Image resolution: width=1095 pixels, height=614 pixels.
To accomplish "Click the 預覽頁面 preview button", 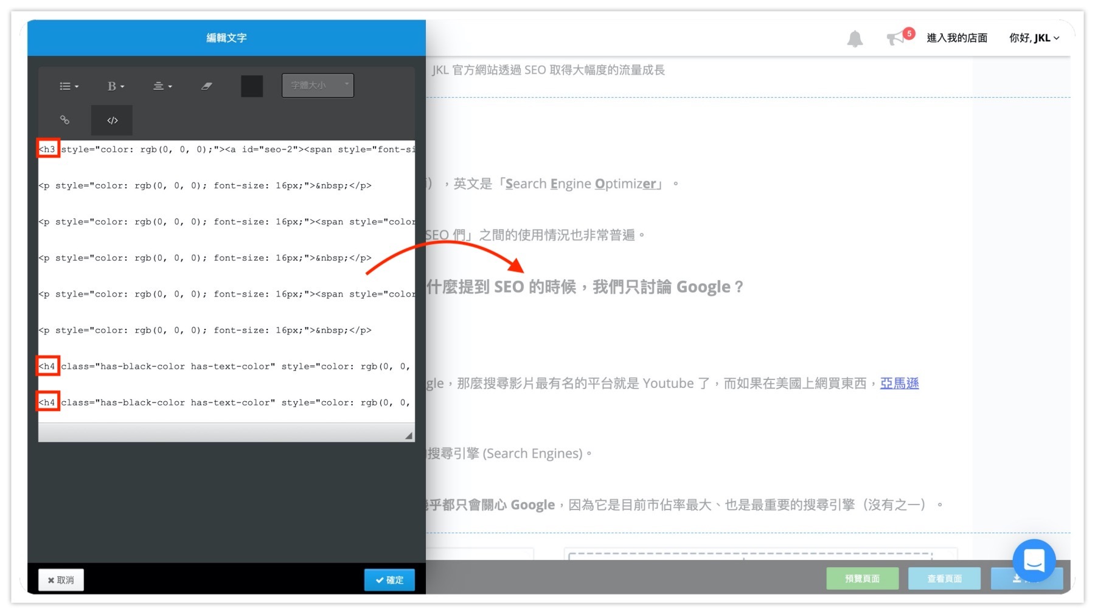I will [862, 578].
